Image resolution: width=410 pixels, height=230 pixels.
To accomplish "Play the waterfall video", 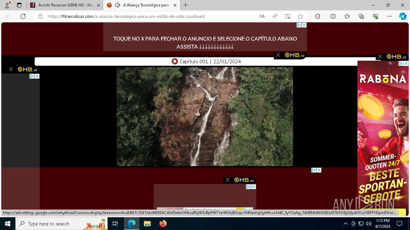I will point(205,116).
